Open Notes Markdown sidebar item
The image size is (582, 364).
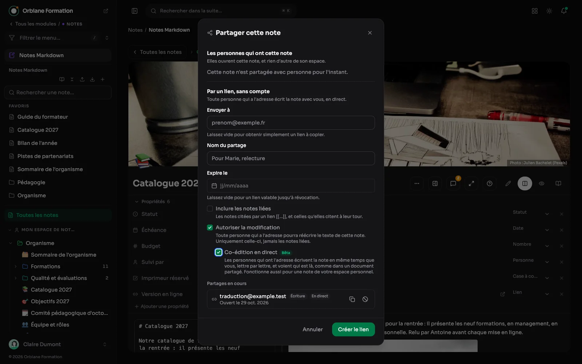(x=58, y=55)
